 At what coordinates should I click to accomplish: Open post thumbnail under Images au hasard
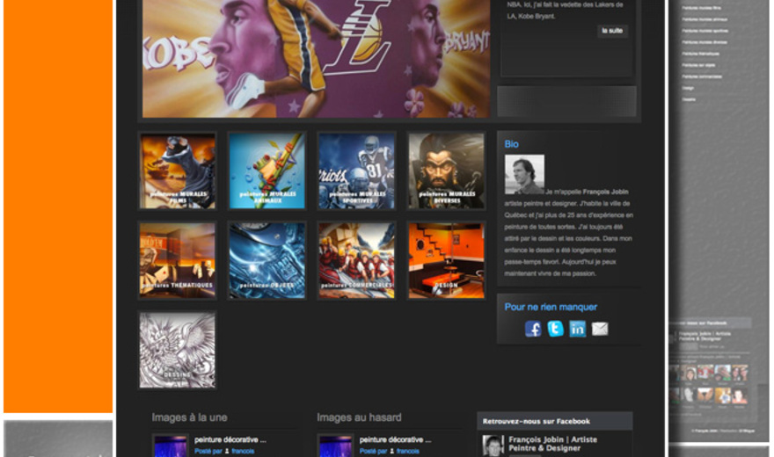tap(336, 446)
